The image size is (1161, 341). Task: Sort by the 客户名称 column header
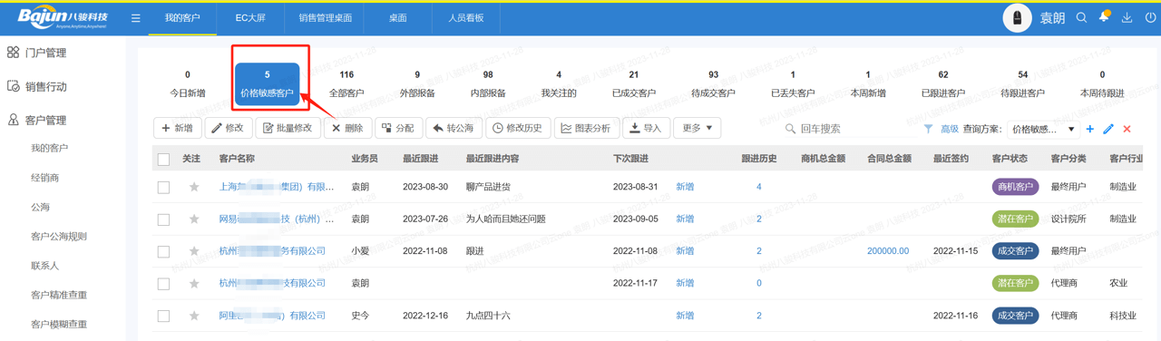click(x=237, y=159)
